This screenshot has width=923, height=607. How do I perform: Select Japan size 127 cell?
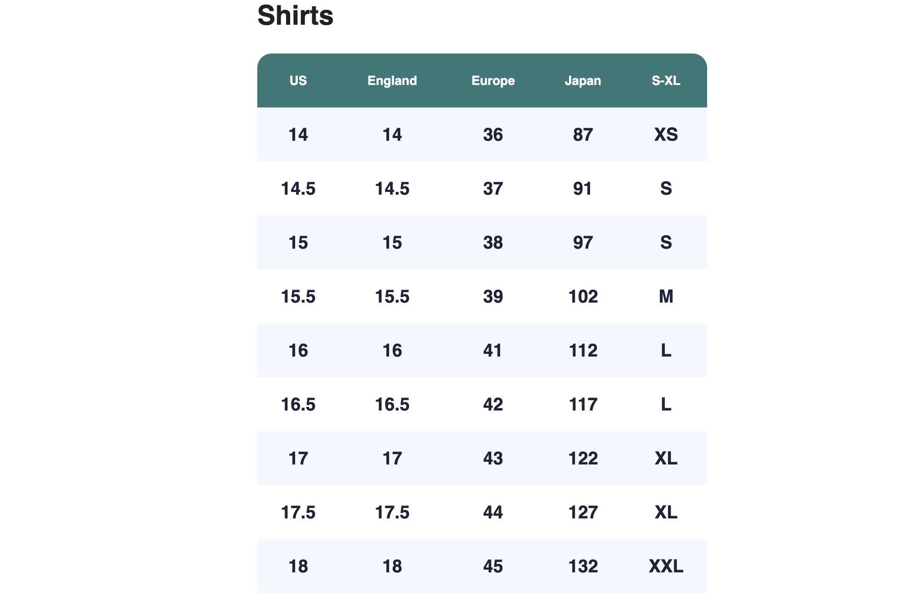pyautogui.click(x=583, y=512)
